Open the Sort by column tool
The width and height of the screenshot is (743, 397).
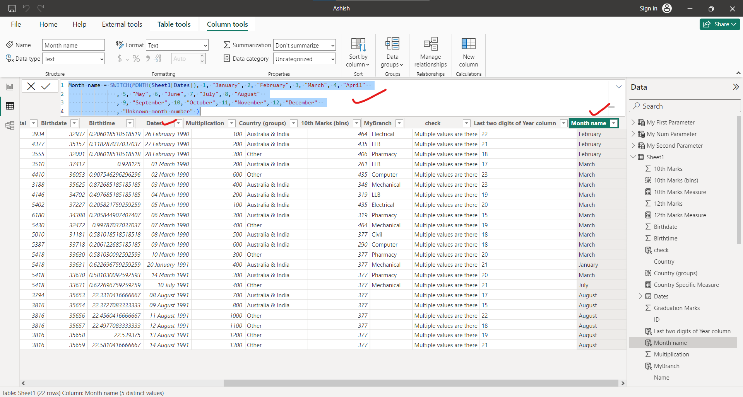point(358,52)
